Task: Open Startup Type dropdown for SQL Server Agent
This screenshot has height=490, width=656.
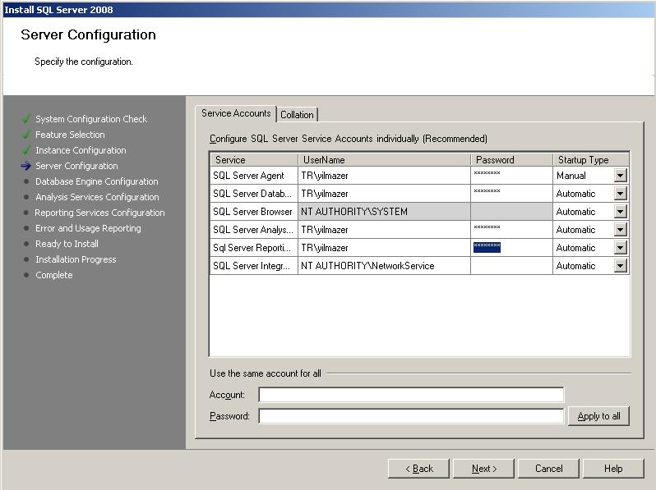Action: coord(620,176)
